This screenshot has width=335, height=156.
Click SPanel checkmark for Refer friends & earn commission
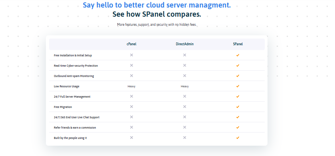pyautogui.click(x=238, y=127)
